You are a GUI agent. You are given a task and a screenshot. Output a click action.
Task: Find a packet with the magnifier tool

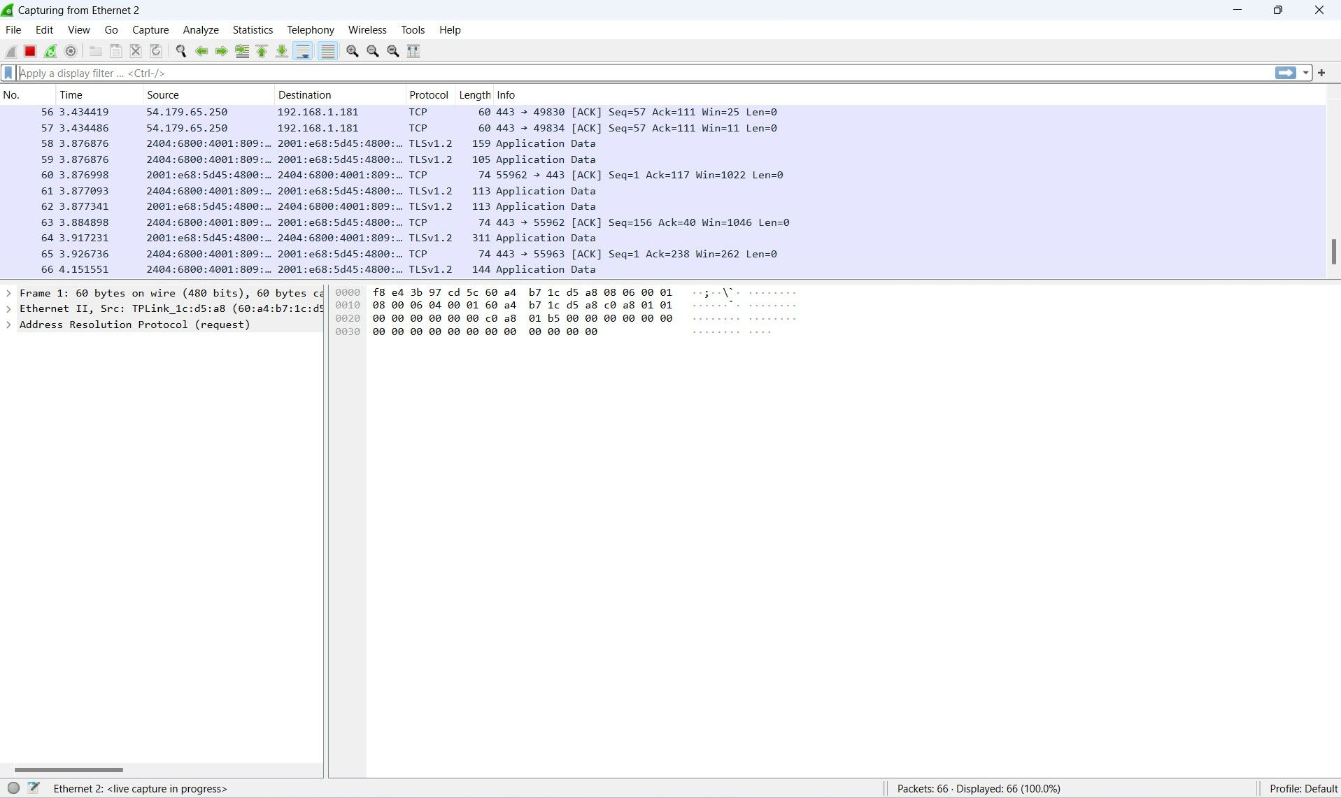point(180,51)
